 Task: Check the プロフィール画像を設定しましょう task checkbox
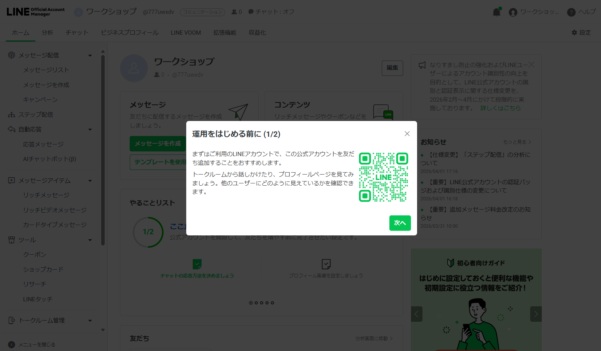(x=326, y=264)
